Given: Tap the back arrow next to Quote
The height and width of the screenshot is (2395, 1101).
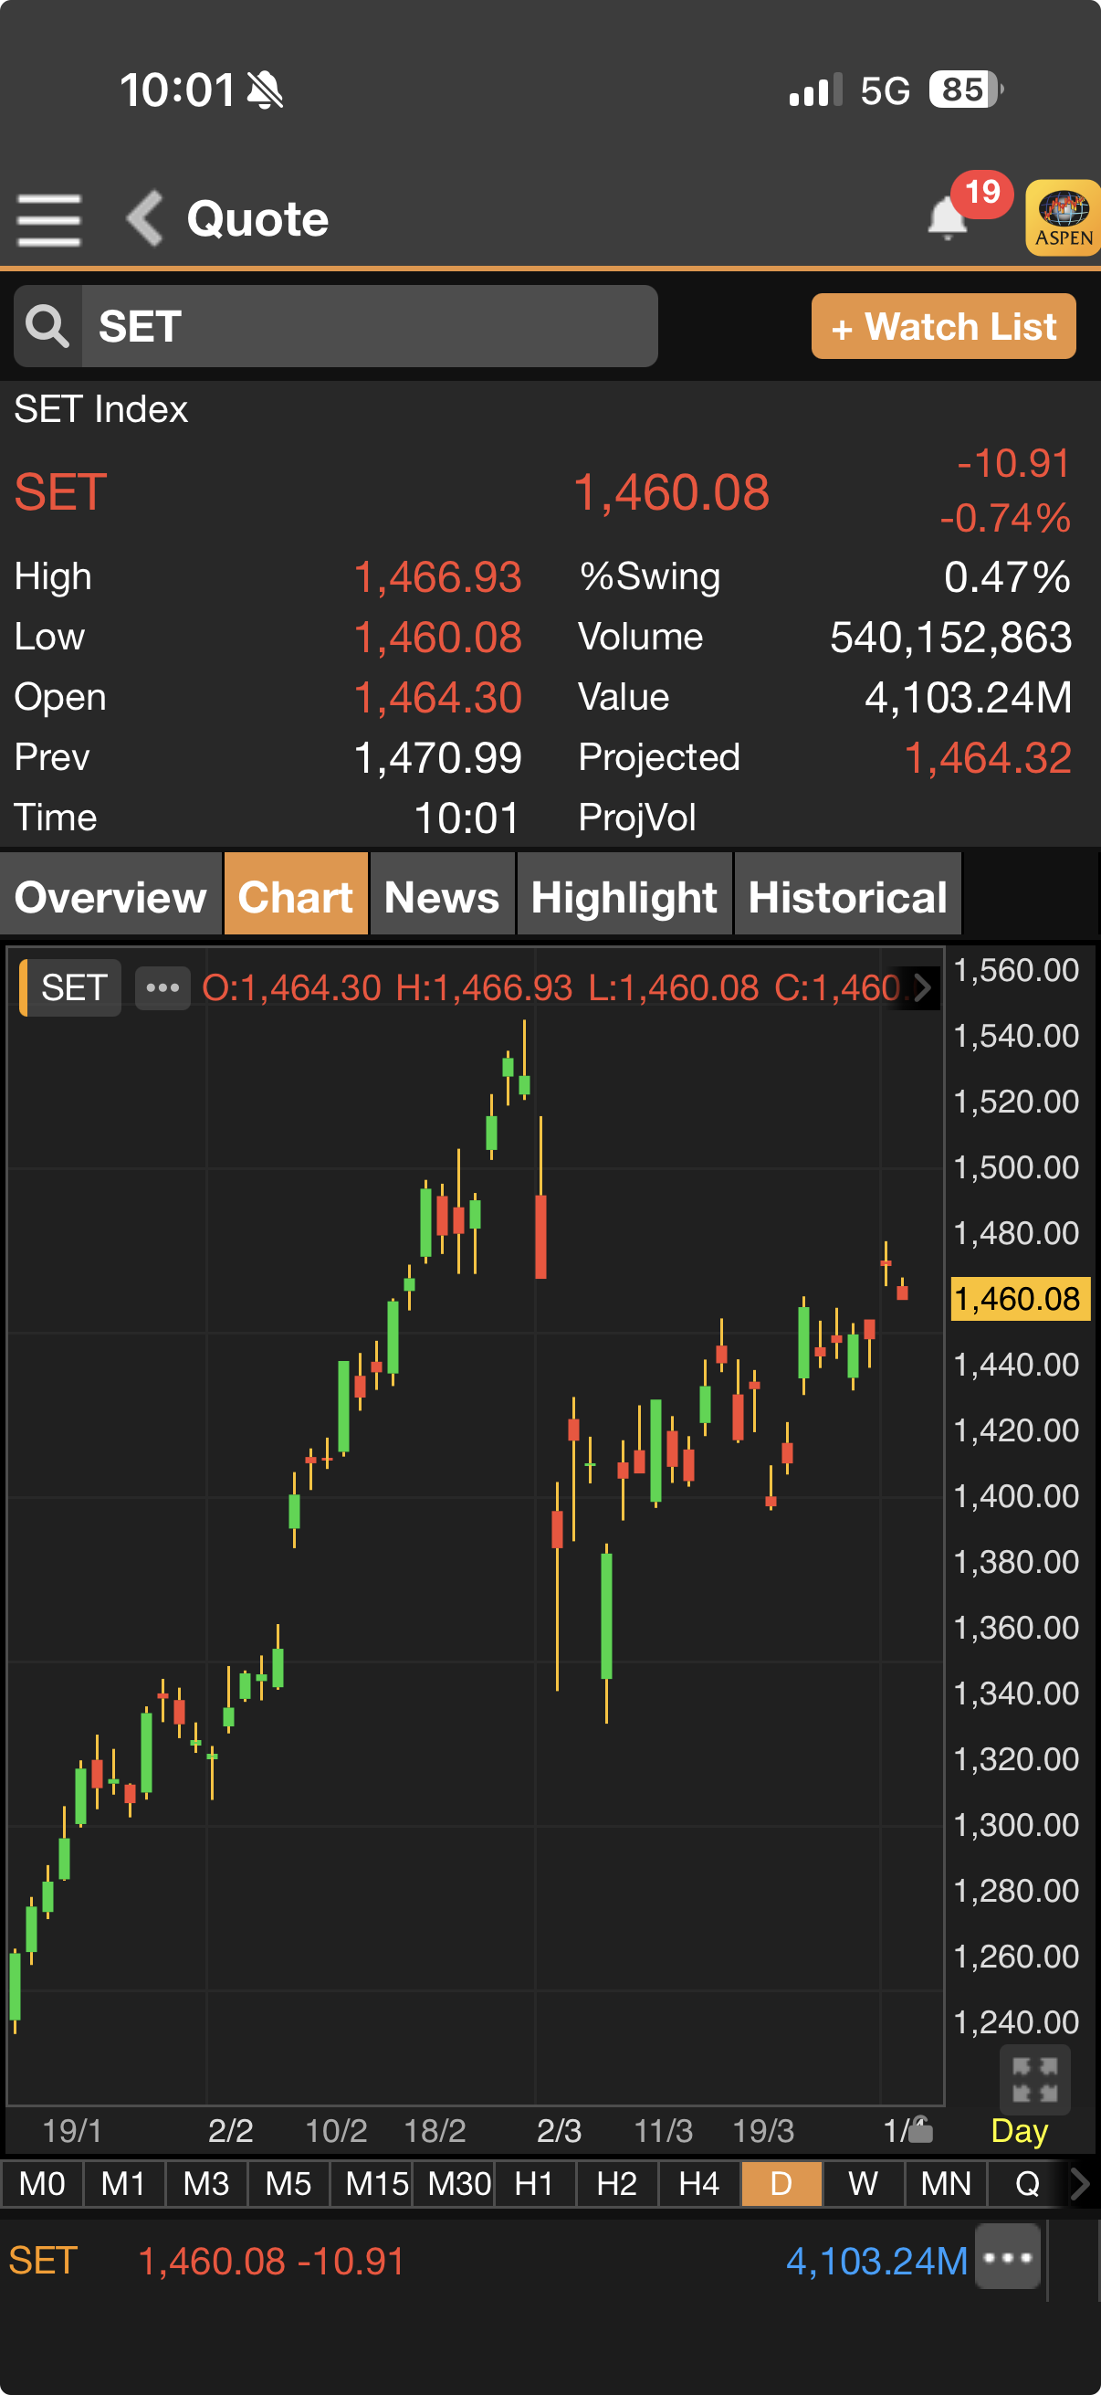Looking at the screenshot, I should click(145, 218).
